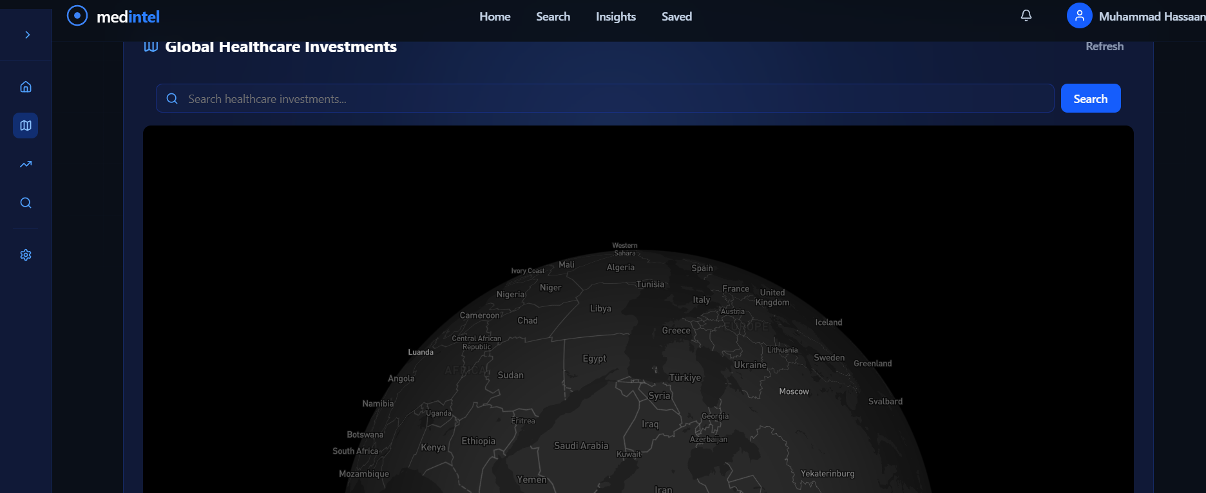Open the Insights nav item

pyautogui.click(x=616, y=17)
